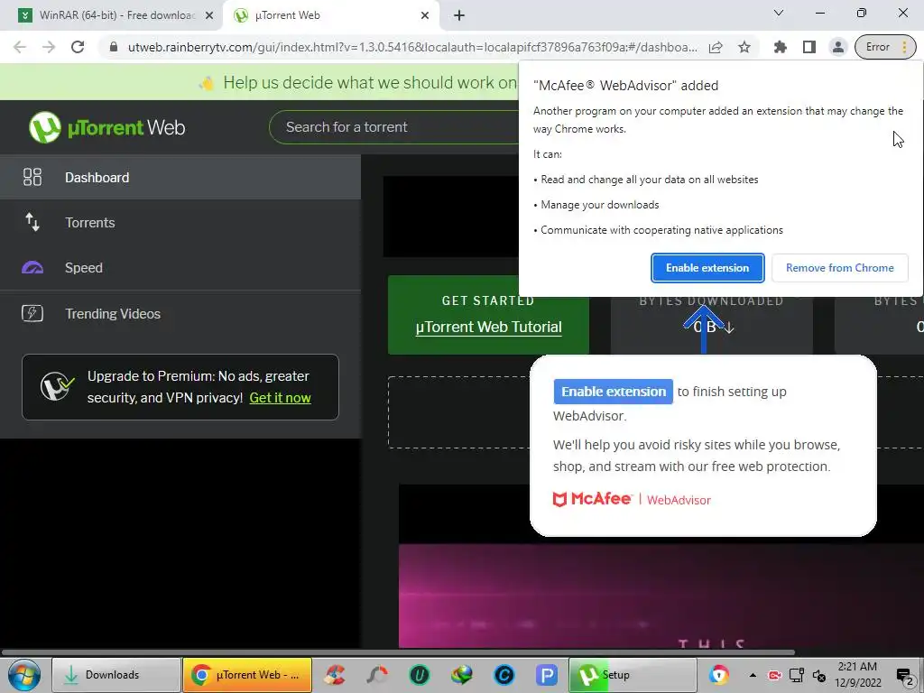Viewport: 924px width, 693px height.
Task: Toggle the browser side panel icon
Action: click(x=809, y=47)
